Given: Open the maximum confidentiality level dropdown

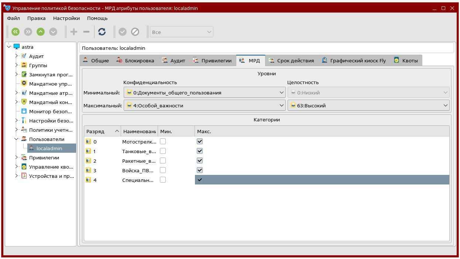Looking at the screenshot, I should [x=205, y=106].
